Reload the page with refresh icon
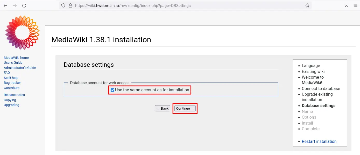Screen dimensions: 360x155 coord(24,5)
